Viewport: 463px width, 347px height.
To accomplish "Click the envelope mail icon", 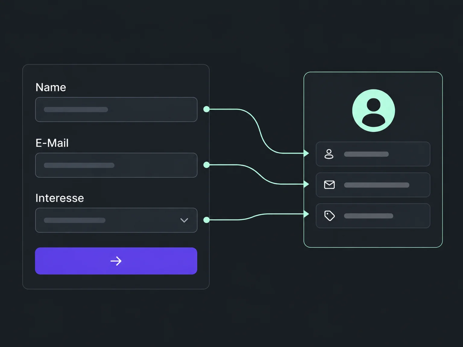I will point(329,185).
